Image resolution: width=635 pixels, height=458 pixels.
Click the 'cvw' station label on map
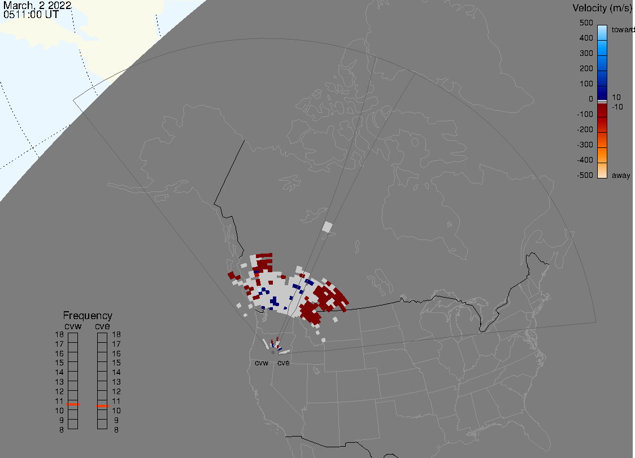click(262, 363)
